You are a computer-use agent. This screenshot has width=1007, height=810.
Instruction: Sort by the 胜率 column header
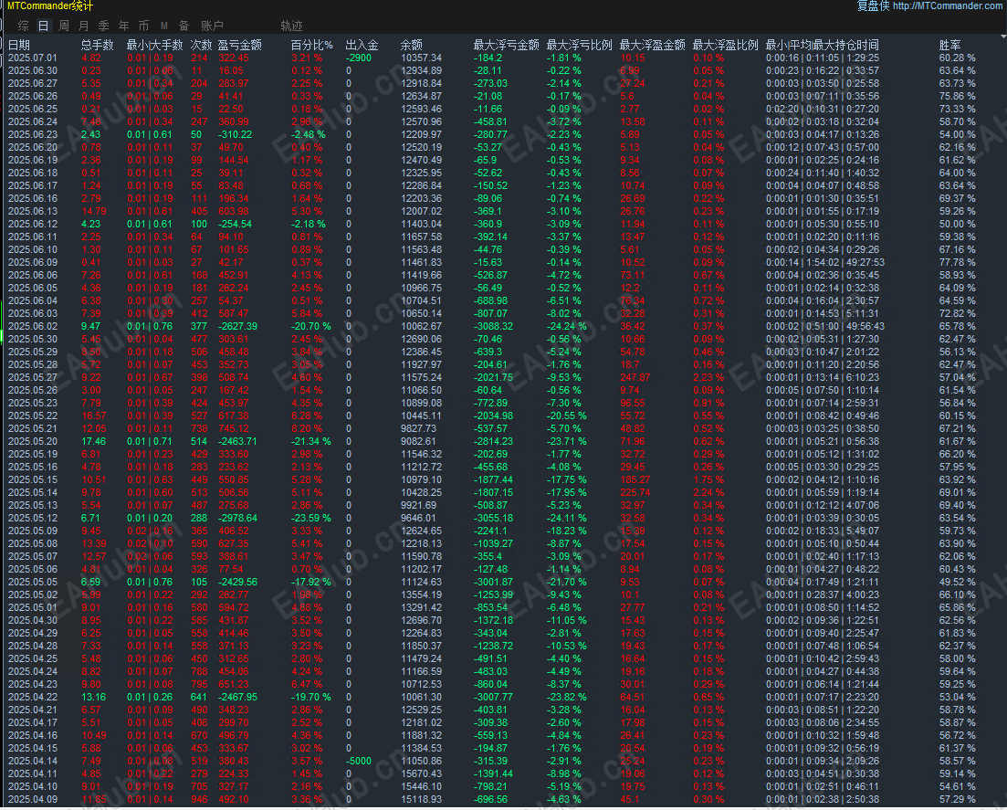point(949,45)
